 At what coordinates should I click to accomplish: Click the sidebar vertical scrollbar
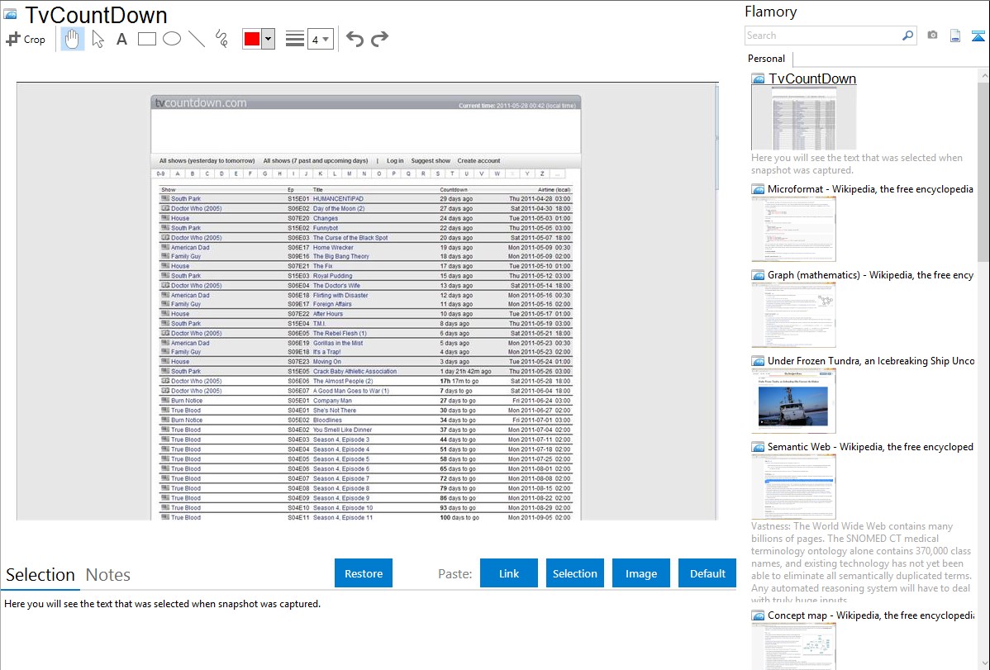983,170
